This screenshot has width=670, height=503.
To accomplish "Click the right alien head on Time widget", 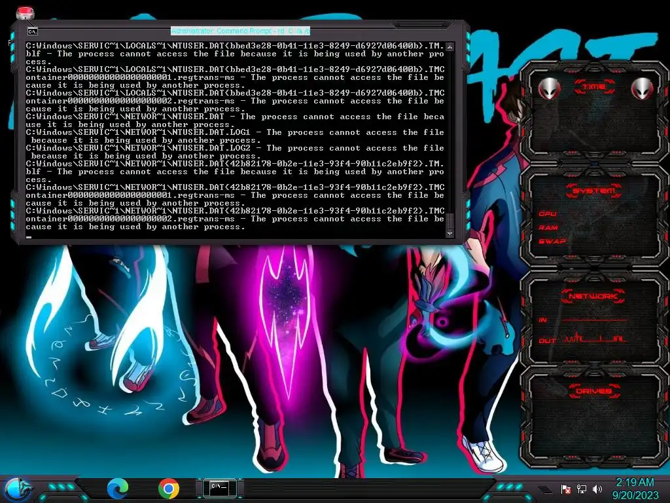I will (x=642, y=88).
